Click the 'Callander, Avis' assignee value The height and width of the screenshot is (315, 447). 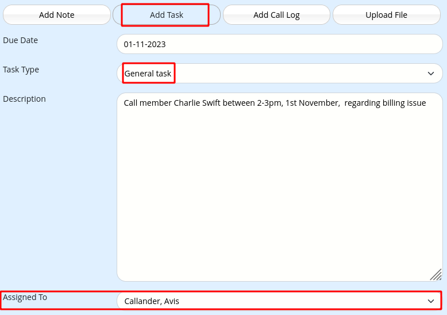click(152, 301)
